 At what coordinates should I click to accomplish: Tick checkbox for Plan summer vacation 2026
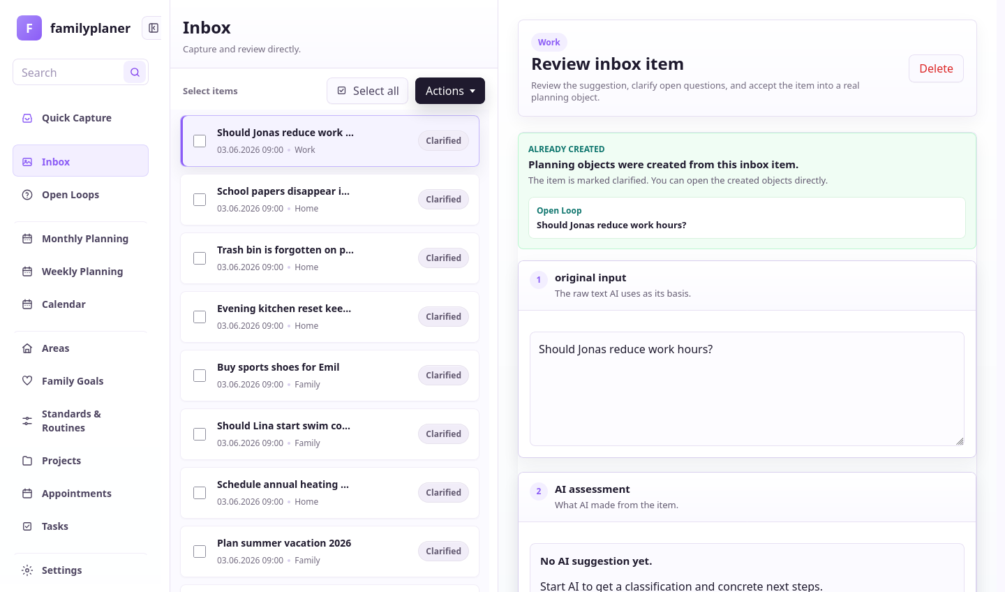(x=200, y=552)
